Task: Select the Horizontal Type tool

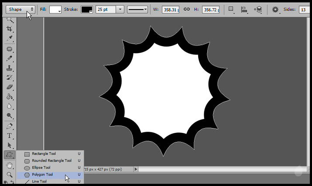Action: point(9,136)
